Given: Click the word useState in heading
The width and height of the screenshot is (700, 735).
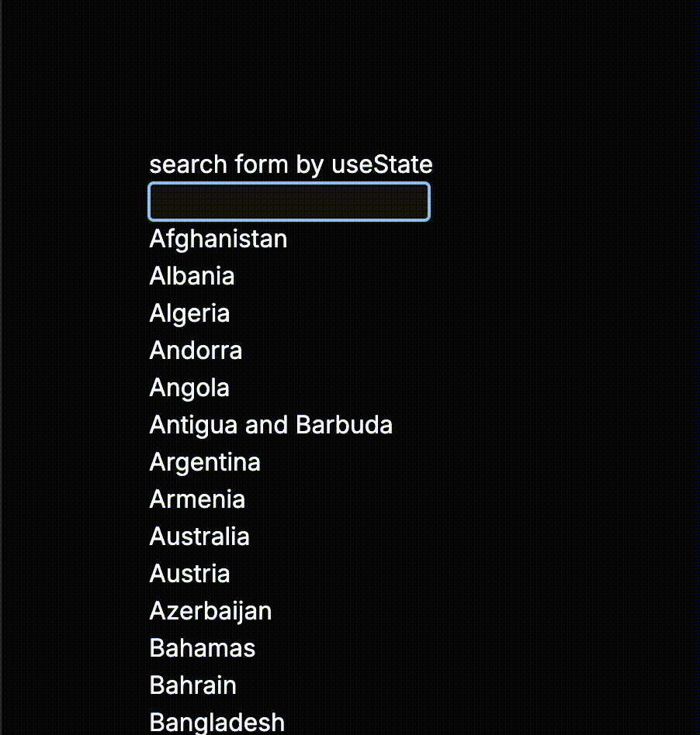Looking at the screenshot, I should click(382, 164).
